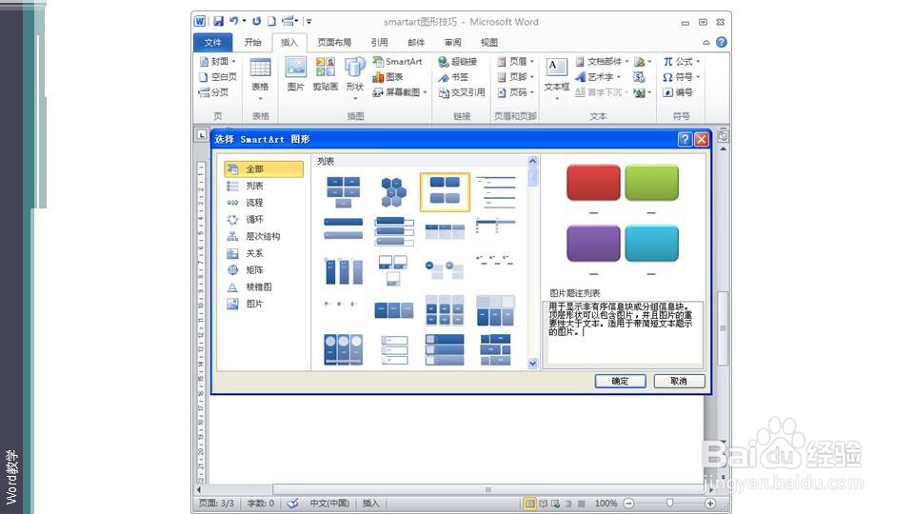
Task: Select Print Layout view in status bar
Action: (530, 504)
